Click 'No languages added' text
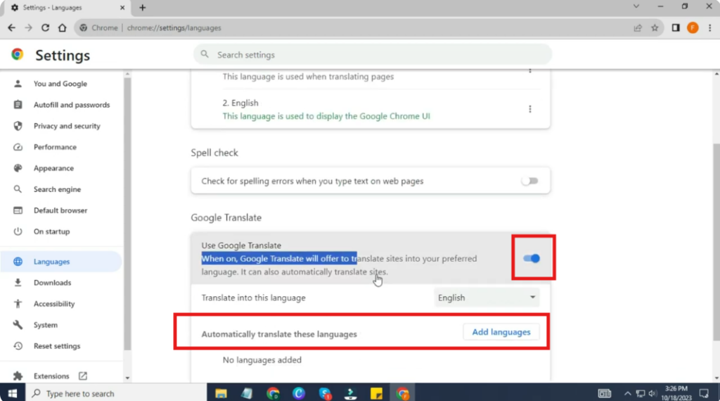The width and height of the screenshot is (720, 401). 262,359
